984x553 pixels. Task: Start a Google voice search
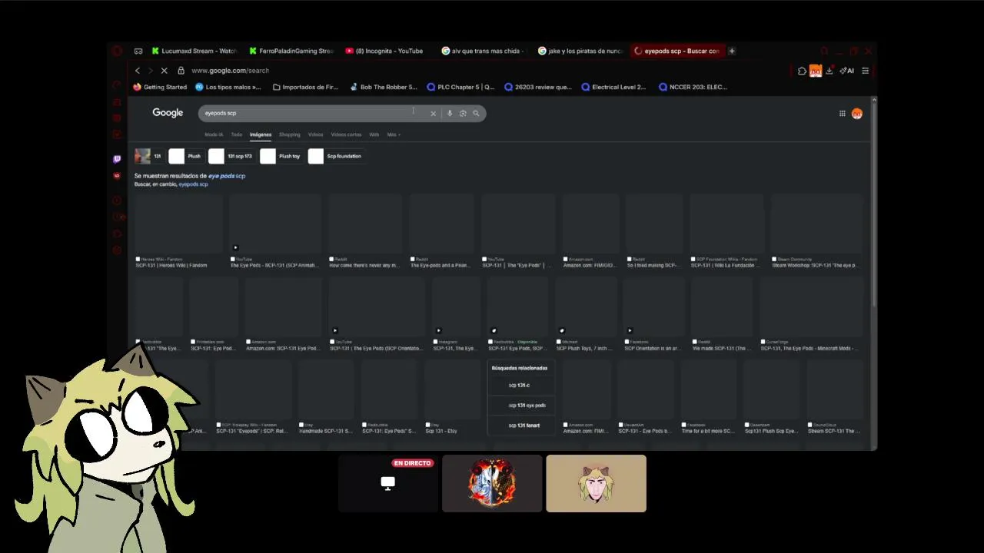(x=450, y=114)
